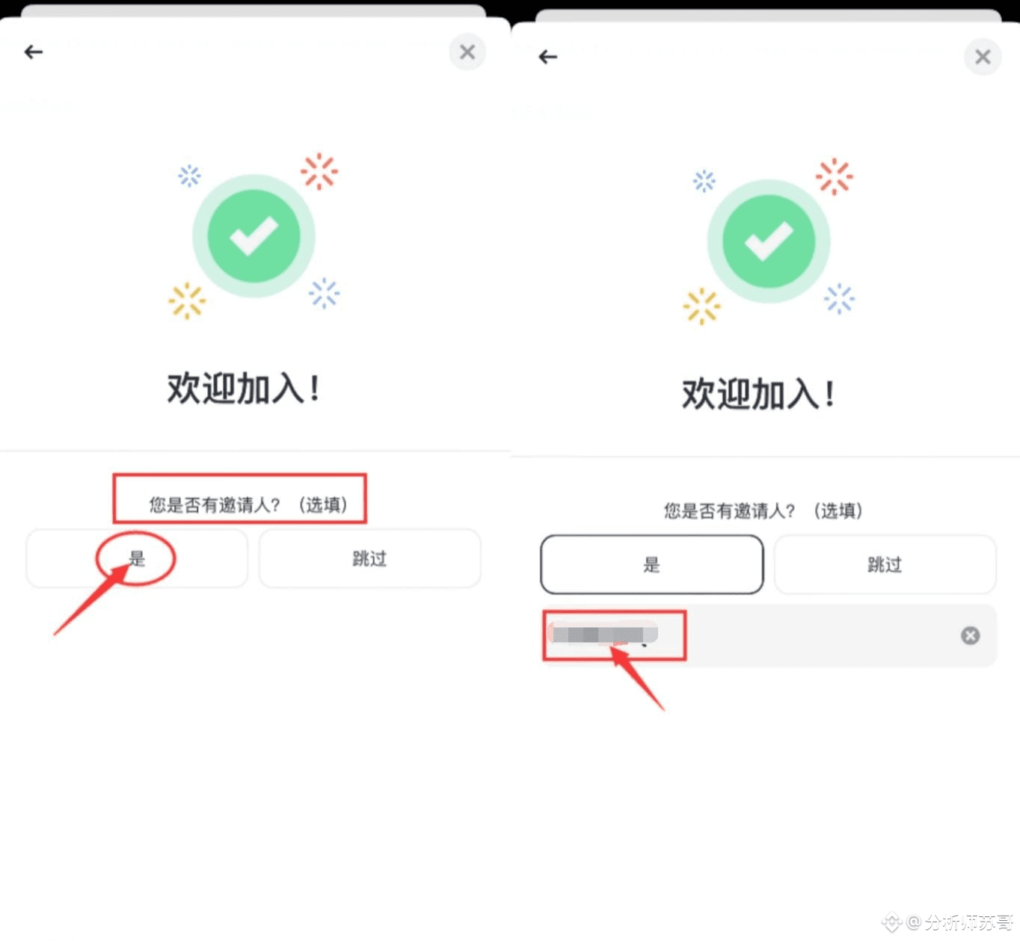
Task: Select the circled 是 option on left screen
Action: click(137, 558)
